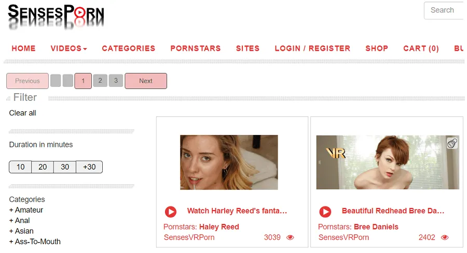Open the VR video card thumbnail
Image resolution: width=467 pixels, height=253 pixels.
pos(388,162)
